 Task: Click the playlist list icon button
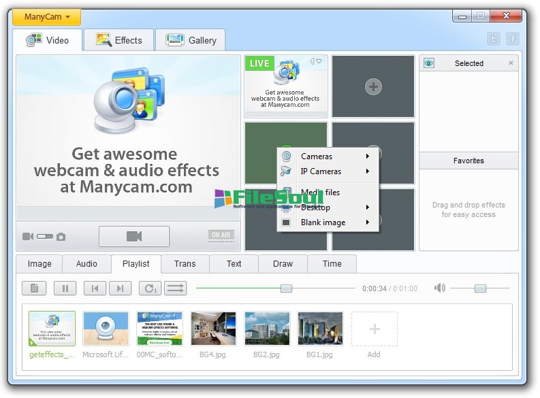coord(34,288)
